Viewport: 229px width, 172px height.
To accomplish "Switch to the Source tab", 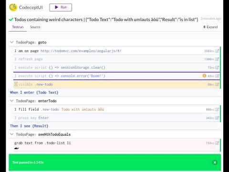I will click(35, 27).
